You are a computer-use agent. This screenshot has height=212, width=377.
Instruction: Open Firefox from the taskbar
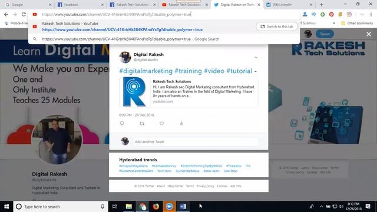coord(156,207)
